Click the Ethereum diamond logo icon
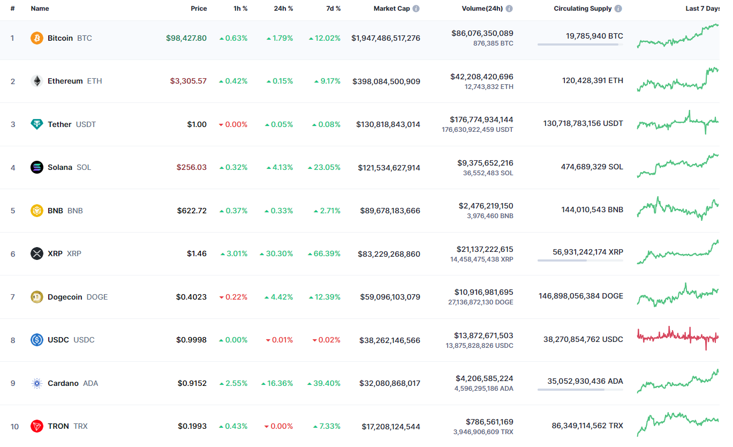 pos(36,81)
